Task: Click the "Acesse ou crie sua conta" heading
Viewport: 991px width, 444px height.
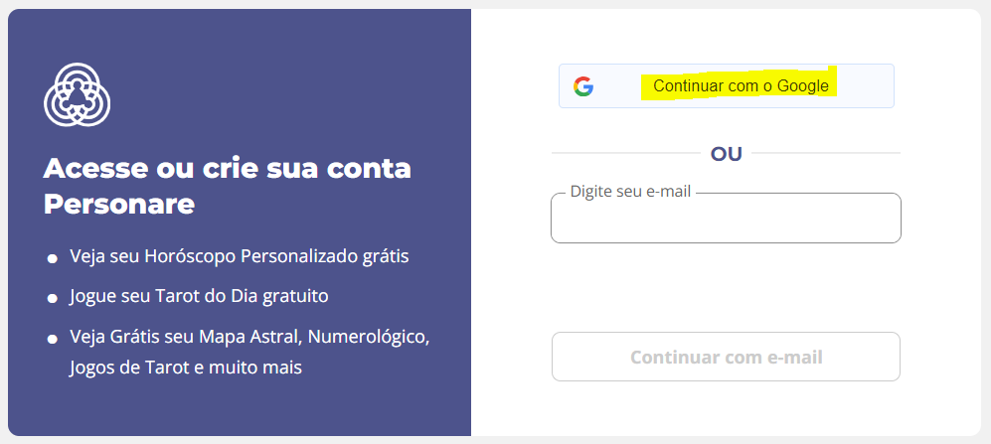Action: pyautogui.click(x=228, y=169)
